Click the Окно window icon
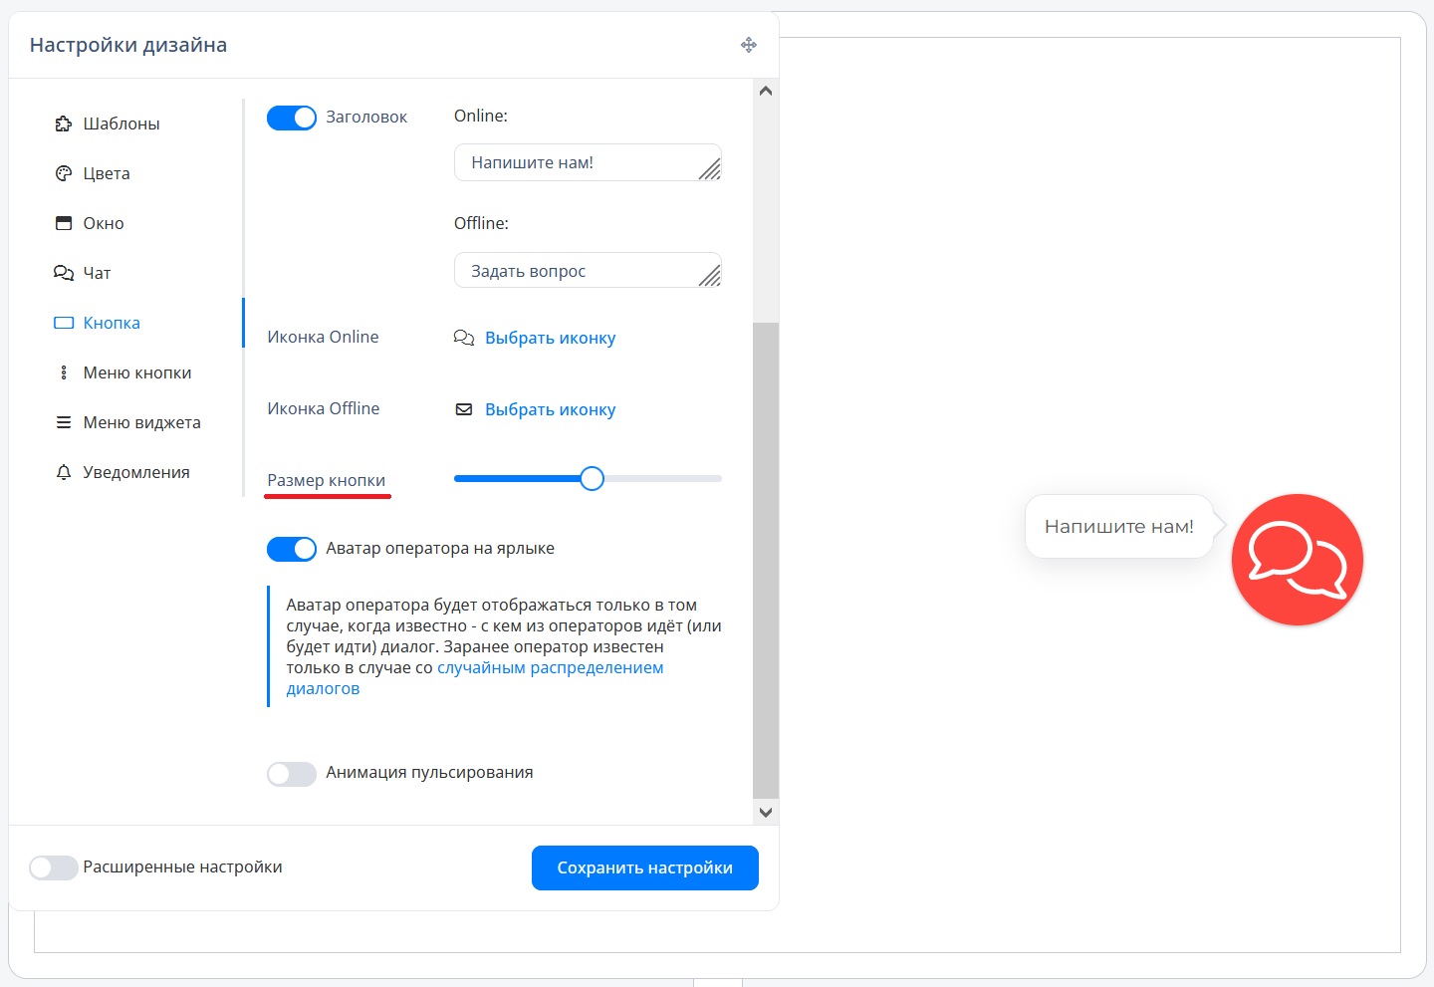The image size is (1434, 987). [x=64, y=223]
